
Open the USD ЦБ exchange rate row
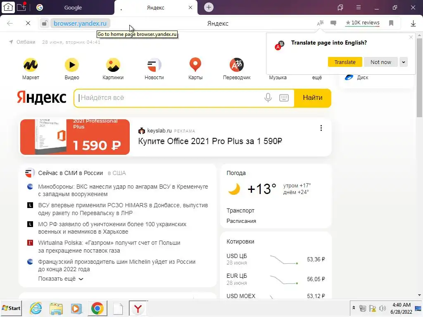(x=276, y=259)
